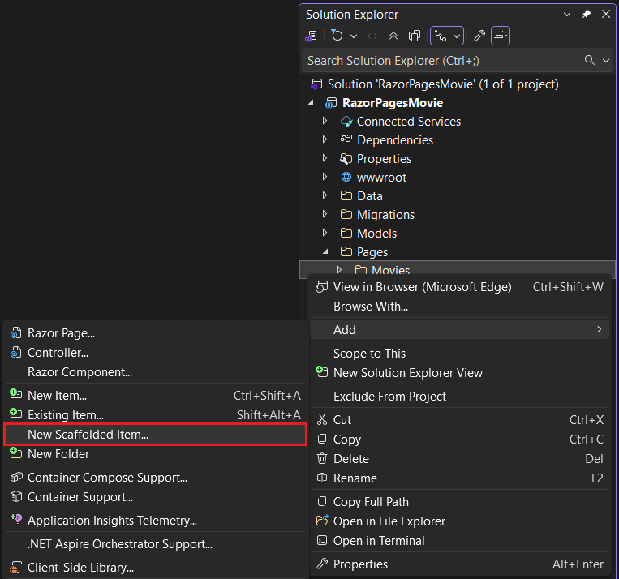The height and width of the screenshot is (579, 619).
Task: Click the wrench Properties icon in toolbar
Action: pyautogui.click(x=479, y=36)
